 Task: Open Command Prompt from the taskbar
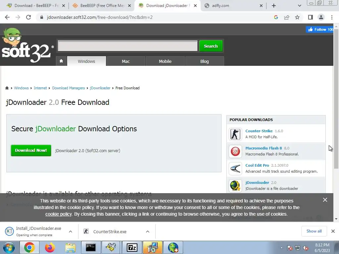pyautogui.click(x=91, y=247)
